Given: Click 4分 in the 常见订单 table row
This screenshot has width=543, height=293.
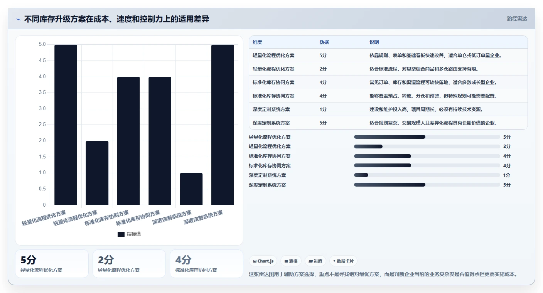Looking at the screenshot, I should pos(323,83).
